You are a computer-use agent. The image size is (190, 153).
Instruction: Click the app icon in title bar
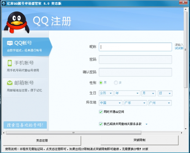4,3
